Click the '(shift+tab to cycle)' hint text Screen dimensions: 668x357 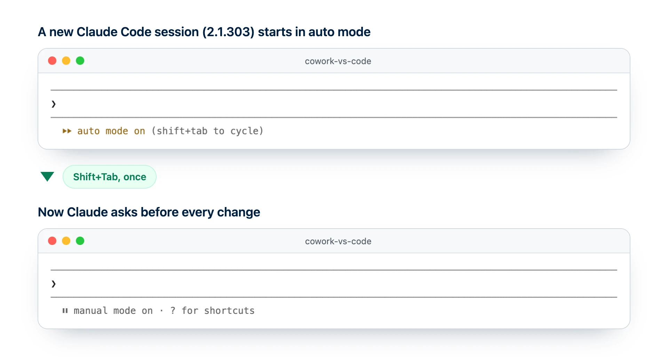pyautogui.click(x=207, y=131)
